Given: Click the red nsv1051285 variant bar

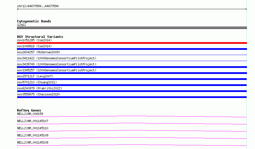Looking at the screenshot, I should click(x=132, y=43).
